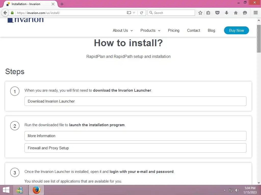
Task: Click Download Invarion Launcher button
Action: 135,101
